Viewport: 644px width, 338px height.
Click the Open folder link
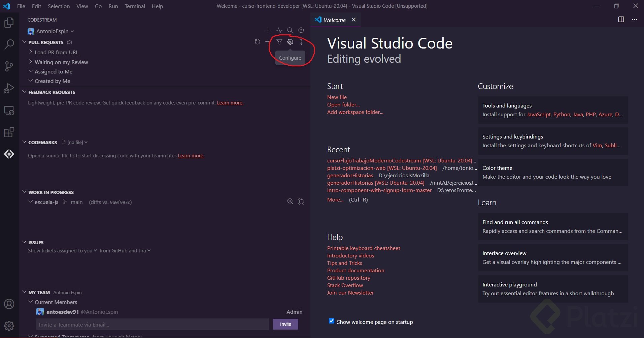coord(343,104)
